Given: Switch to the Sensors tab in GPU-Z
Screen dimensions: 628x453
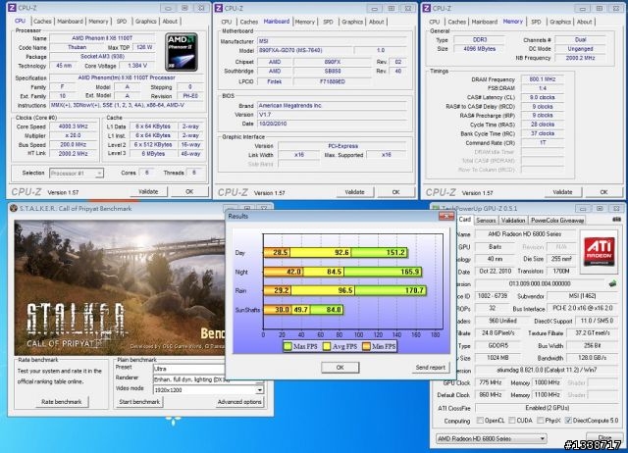Looking at the screenshot, I should pos(486,221).
